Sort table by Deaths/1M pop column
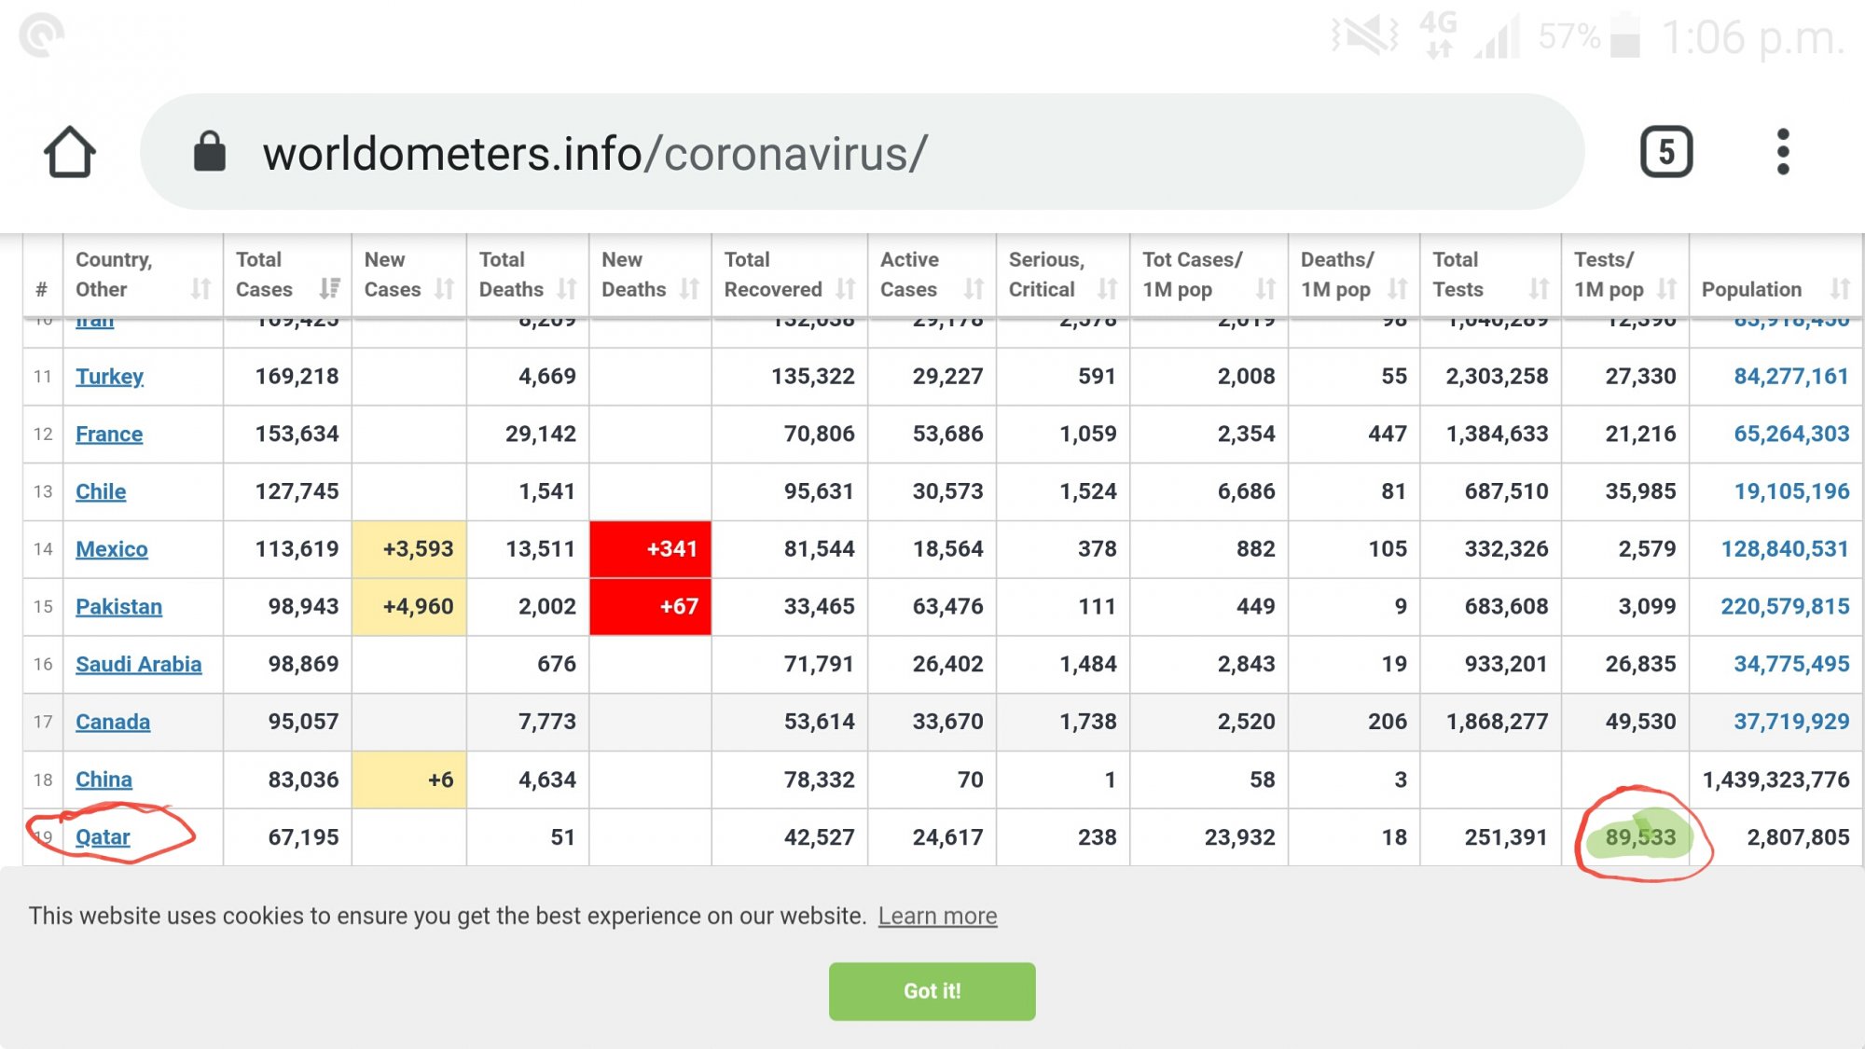Image resolution: width=1865 pixels, height=1049 pixels. point(1354,275)
